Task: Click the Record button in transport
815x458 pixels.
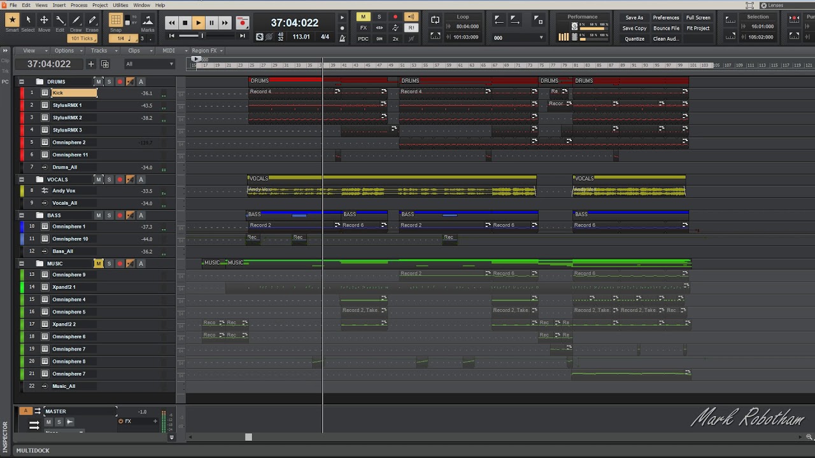Action: point(242,23)
